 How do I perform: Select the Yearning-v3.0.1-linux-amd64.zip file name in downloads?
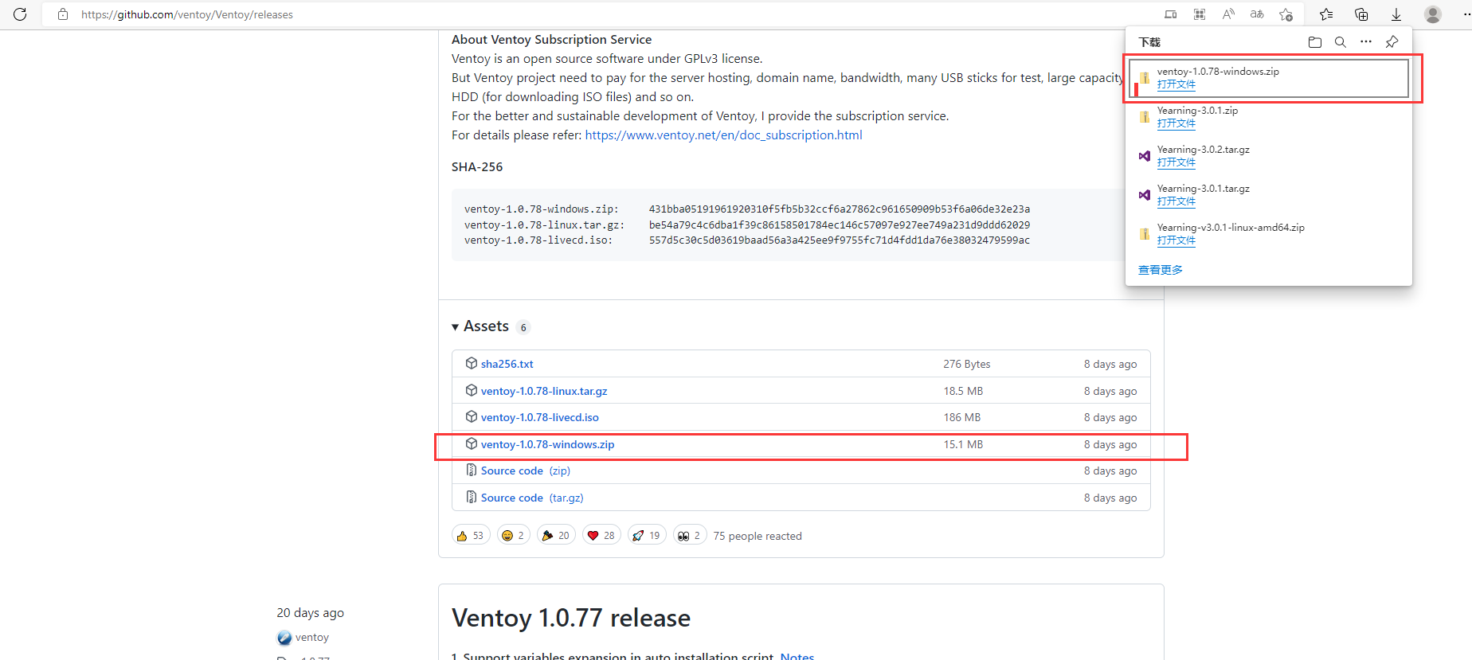pyautogui.click(x=1231, y=228)
